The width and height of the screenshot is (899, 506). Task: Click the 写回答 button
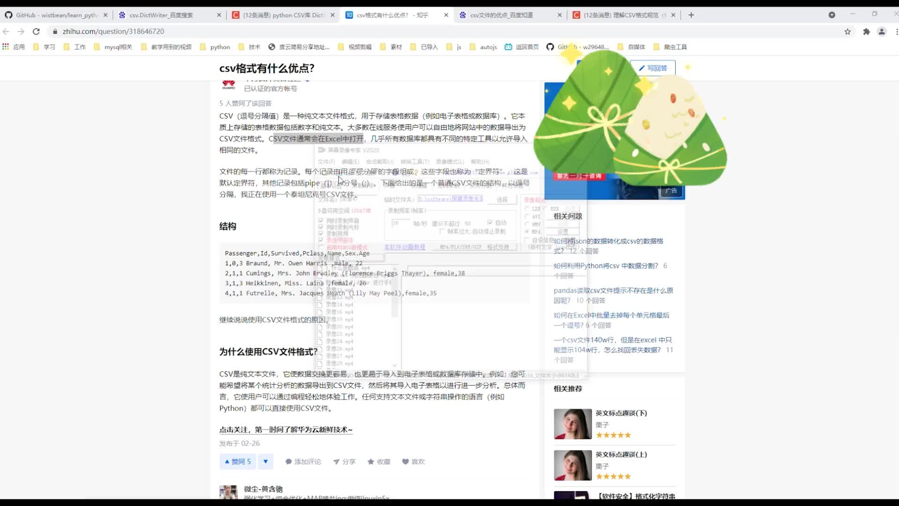tap(653, 68)
